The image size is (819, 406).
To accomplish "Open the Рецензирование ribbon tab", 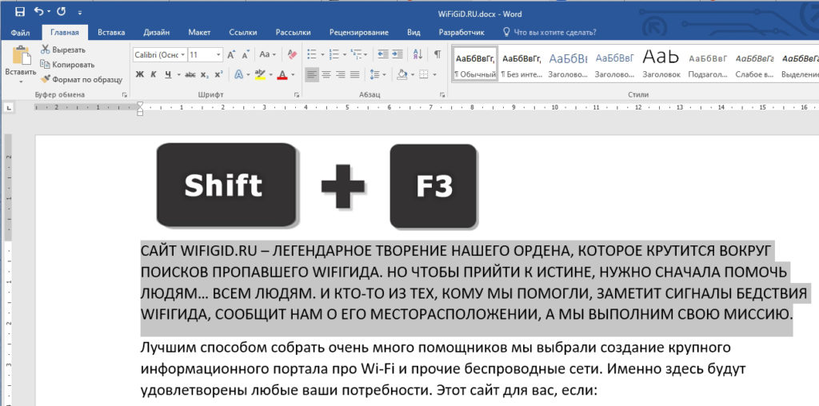I will (358, 33).
